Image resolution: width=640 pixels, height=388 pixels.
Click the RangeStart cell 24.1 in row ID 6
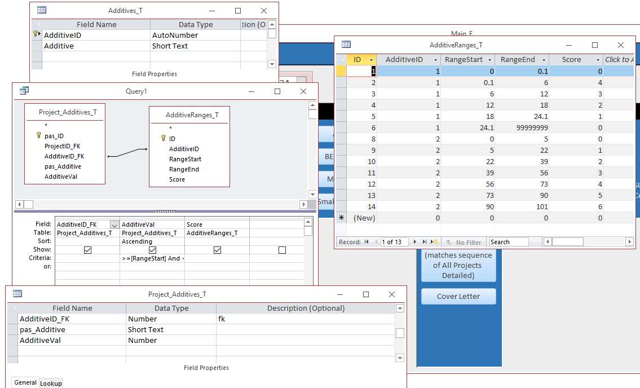[468, 127]
